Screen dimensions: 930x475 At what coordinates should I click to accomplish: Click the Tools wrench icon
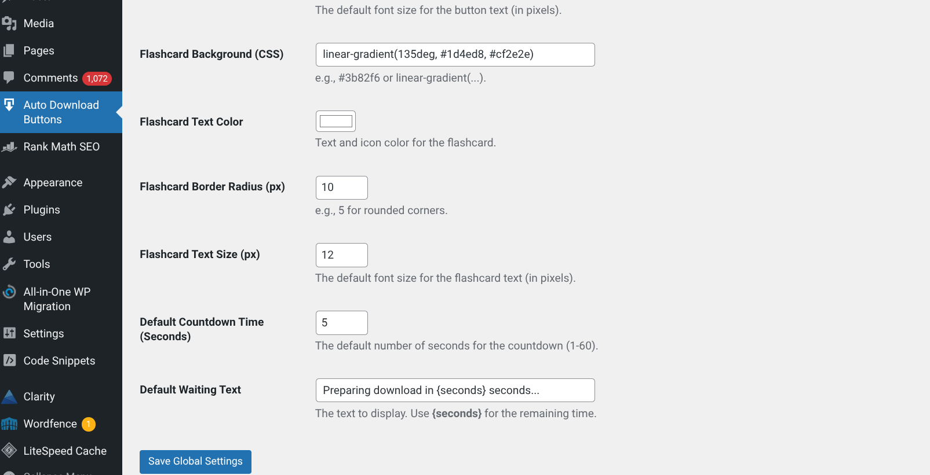pyautogui.click(x=9, y=264)
